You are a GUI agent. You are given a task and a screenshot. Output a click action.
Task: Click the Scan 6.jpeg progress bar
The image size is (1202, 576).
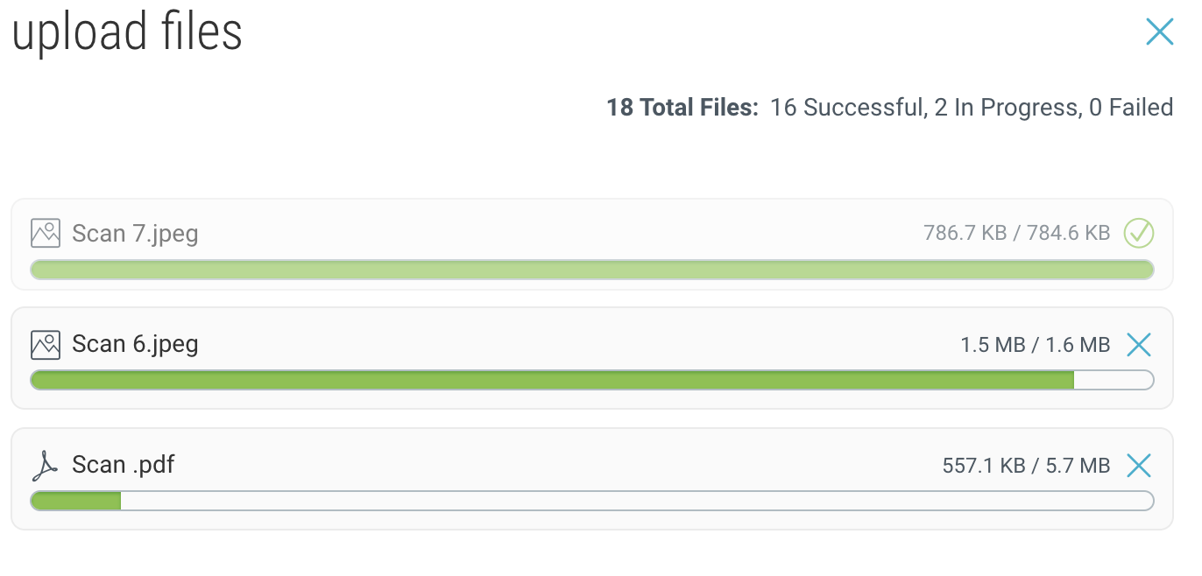pyautogui.click(x=592, y=380)
